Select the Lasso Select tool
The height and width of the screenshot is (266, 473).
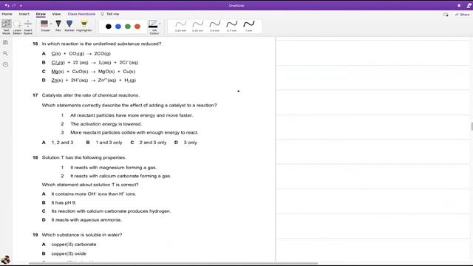[x=17, y=27]
